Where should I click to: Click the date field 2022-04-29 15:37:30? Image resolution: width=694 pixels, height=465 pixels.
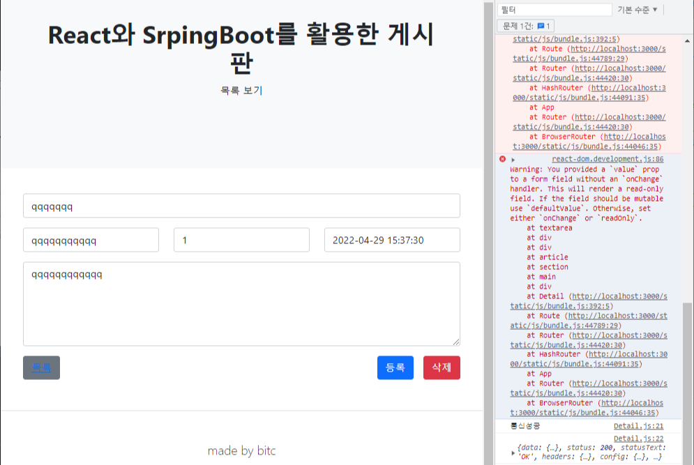pyautogui.click(x=392, y=240)
